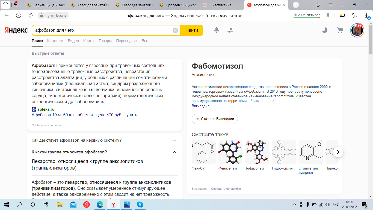Open search filter settings icon
The width and height of the screenshot is (373, 210).
click(x=230, y=30)
